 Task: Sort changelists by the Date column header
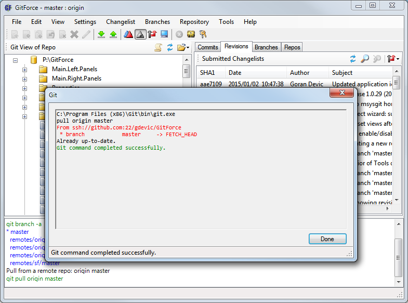coord(256,73)
